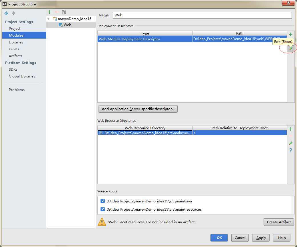Click the Help button
The width and height of the screenshot is (297, 247).
tap(282, 238)
